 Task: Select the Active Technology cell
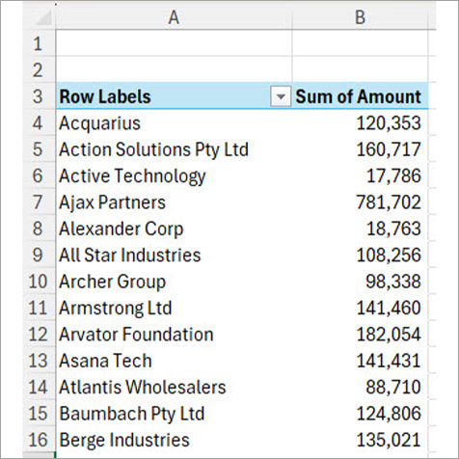pos(174,175)
